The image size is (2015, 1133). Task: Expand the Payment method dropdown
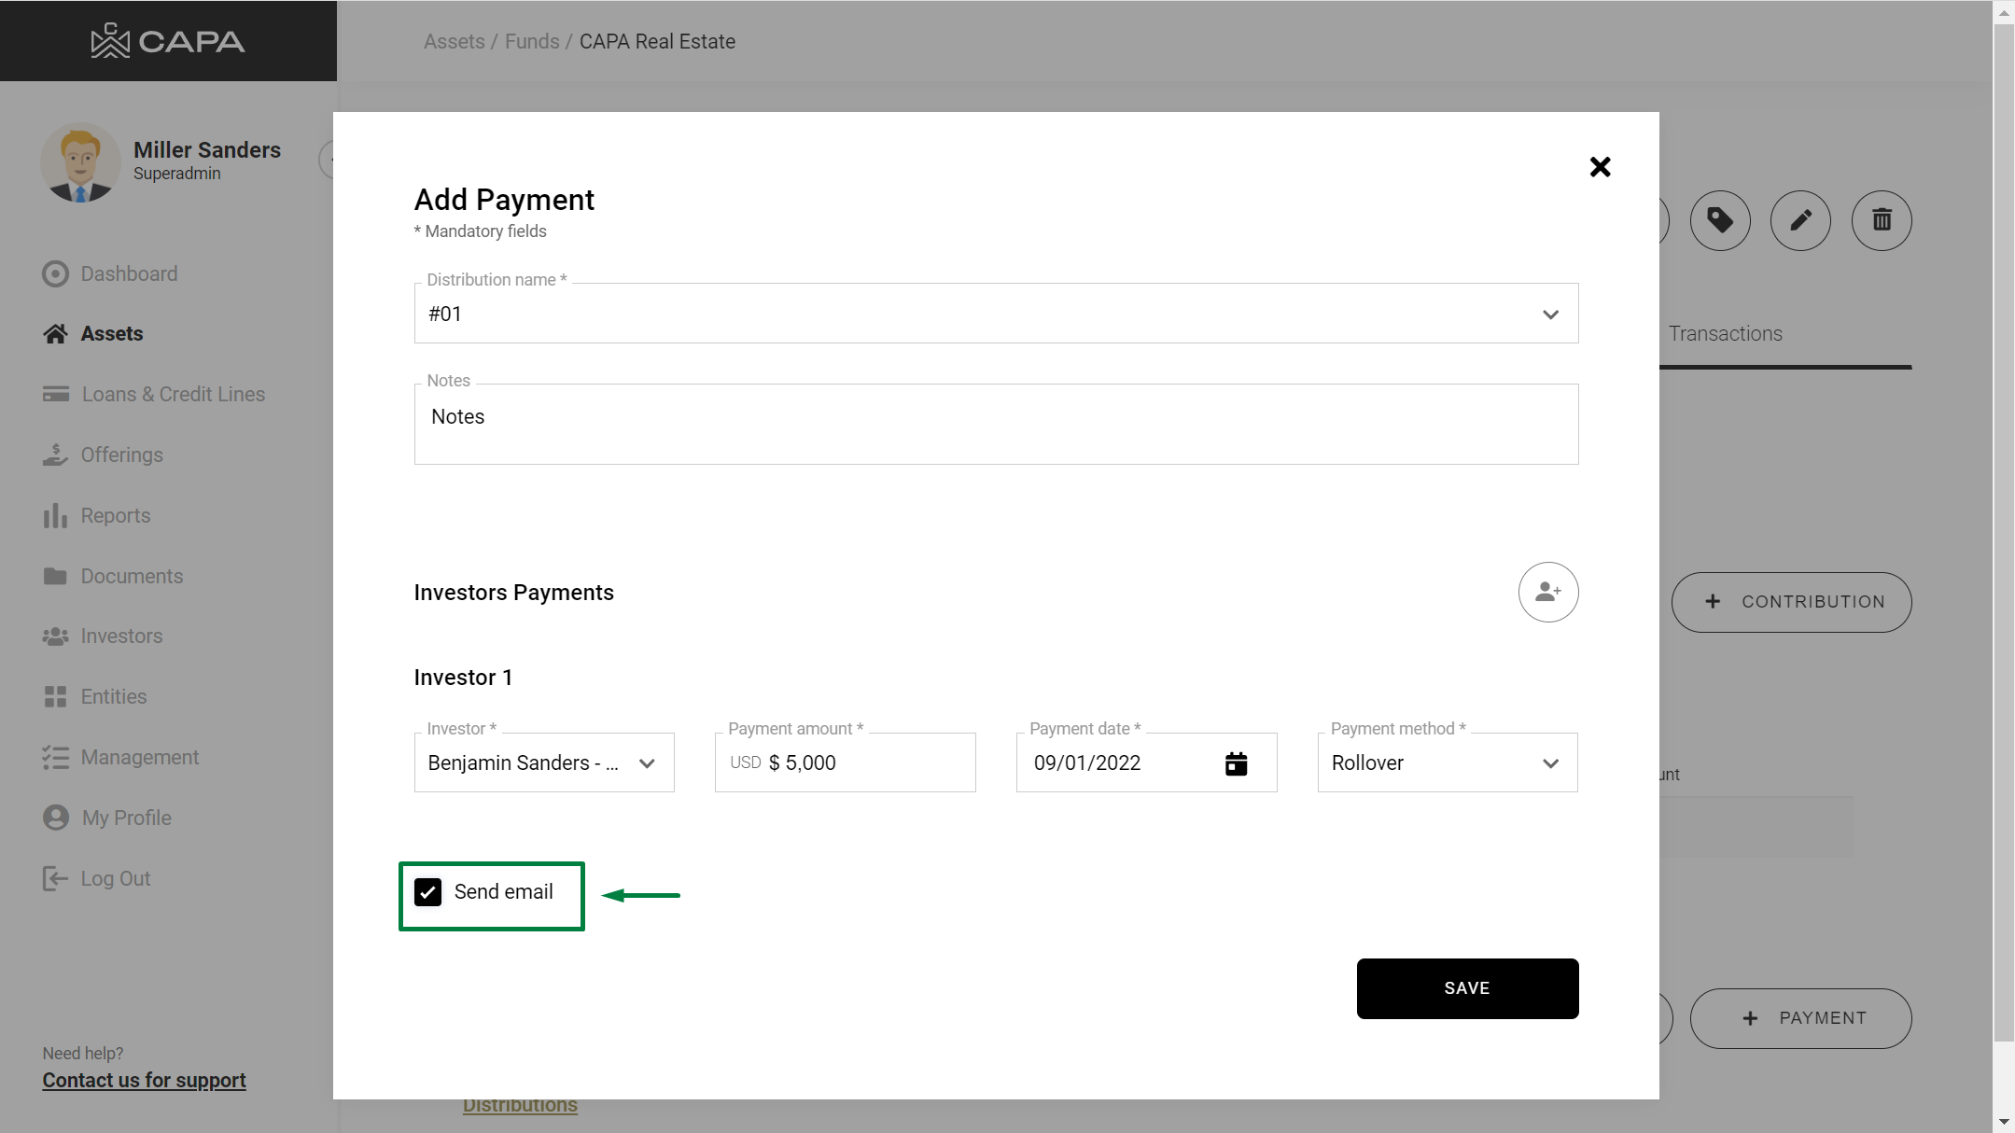[1550, 763]
